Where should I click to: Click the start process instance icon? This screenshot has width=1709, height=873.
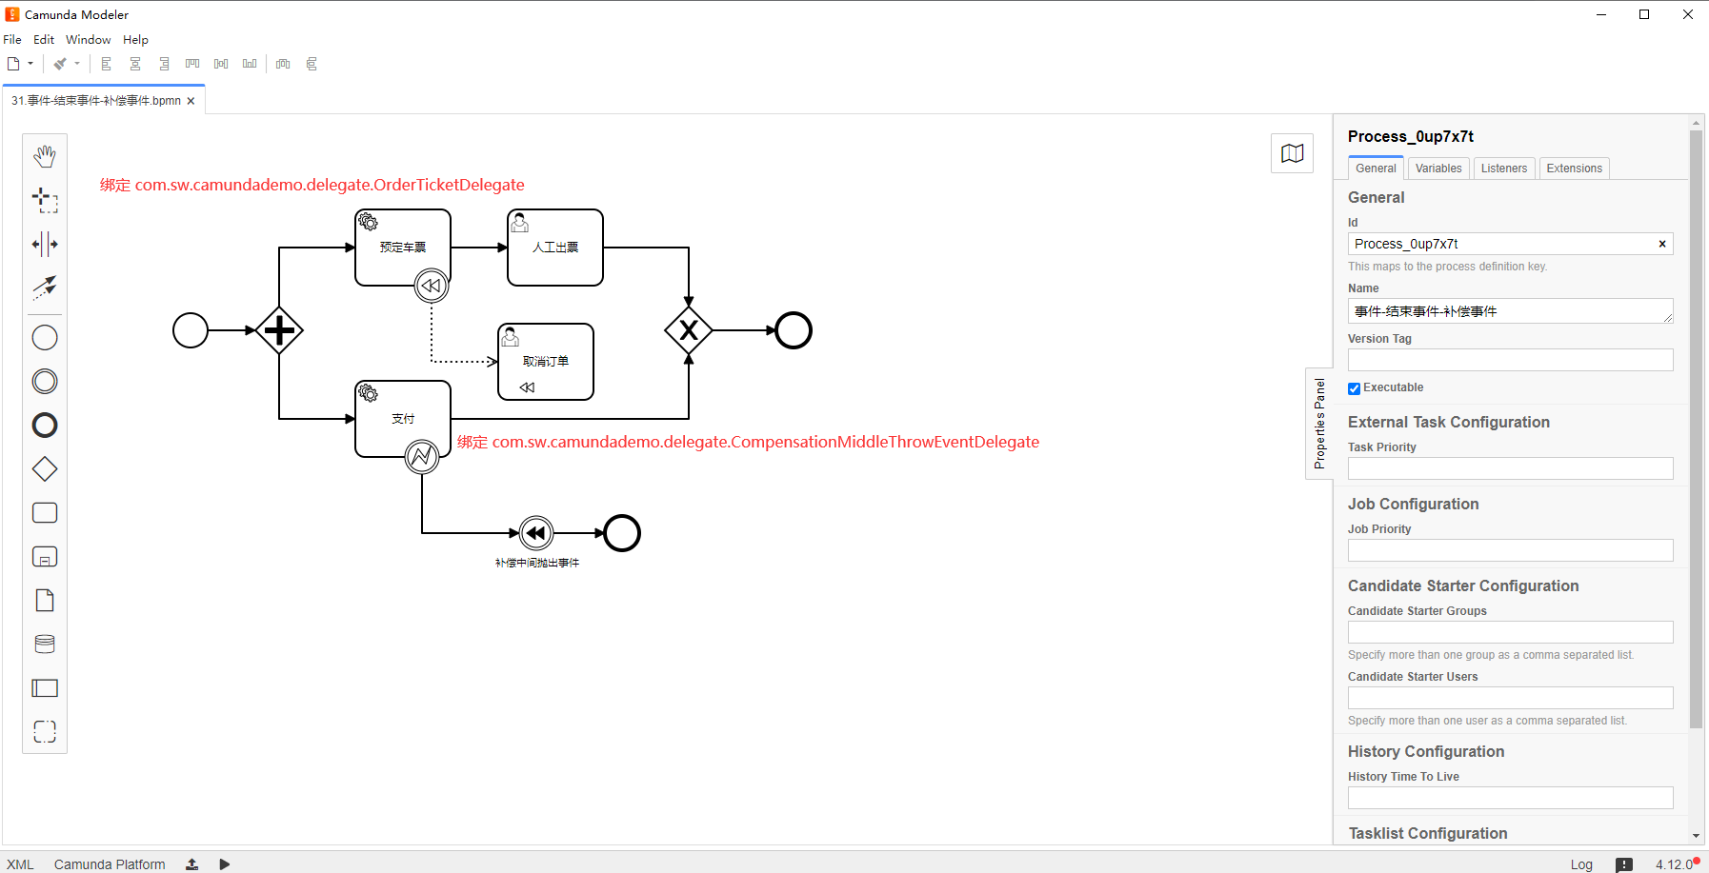(225, 864)
